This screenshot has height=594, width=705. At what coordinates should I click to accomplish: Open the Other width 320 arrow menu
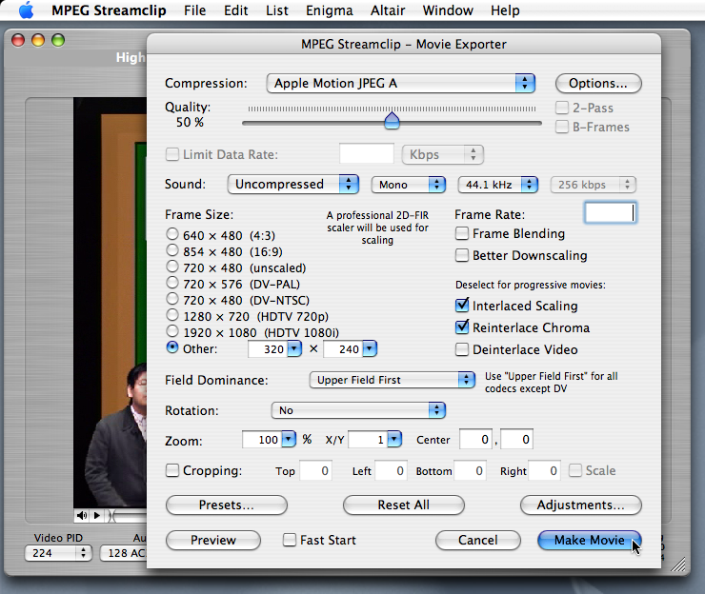293,349
